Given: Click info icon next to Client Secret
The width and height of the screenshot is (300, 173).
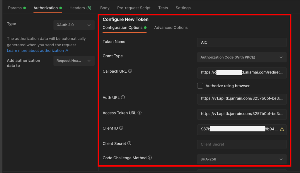Looking at the screenshot, I should coord(129,143).
